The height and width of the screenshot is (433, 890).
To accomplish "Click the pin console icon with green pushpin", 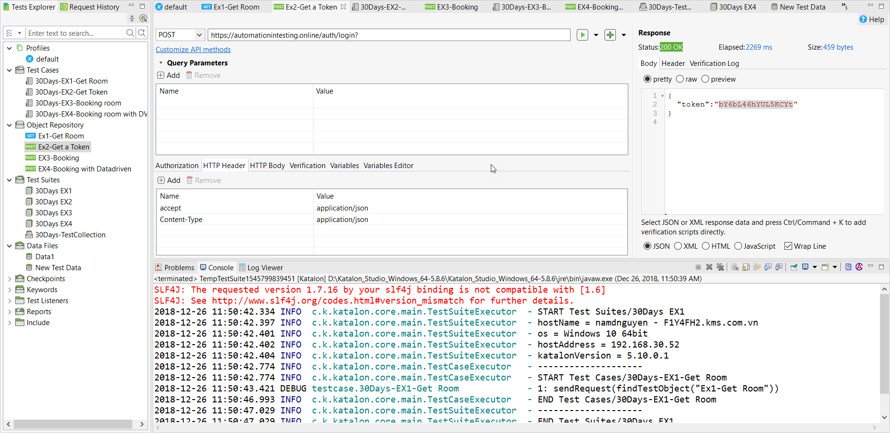I will tap(794, 267).
